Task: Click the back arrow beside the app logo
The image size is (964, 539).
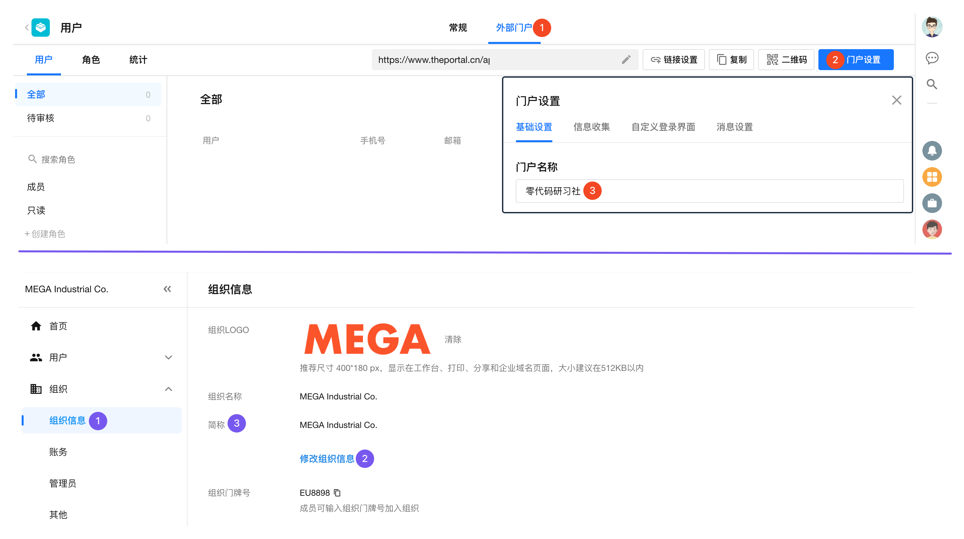Action: pyautogui.click(x=27, y=28)
